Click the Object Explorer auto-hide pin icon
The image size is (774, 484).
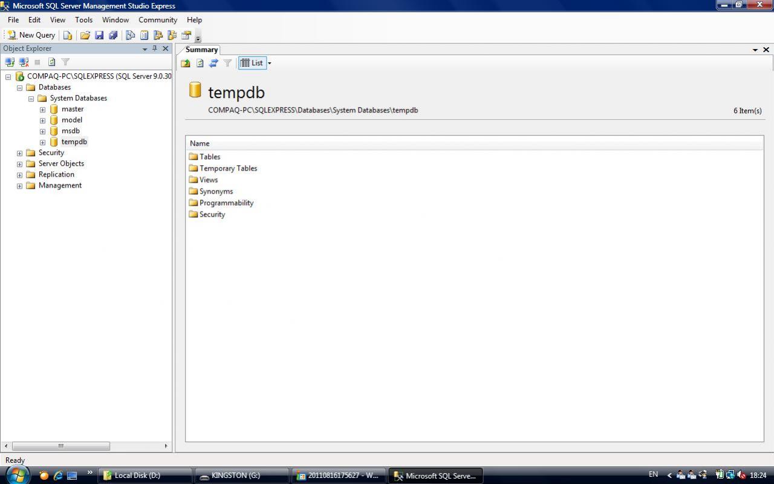click(x=155, y=48)
